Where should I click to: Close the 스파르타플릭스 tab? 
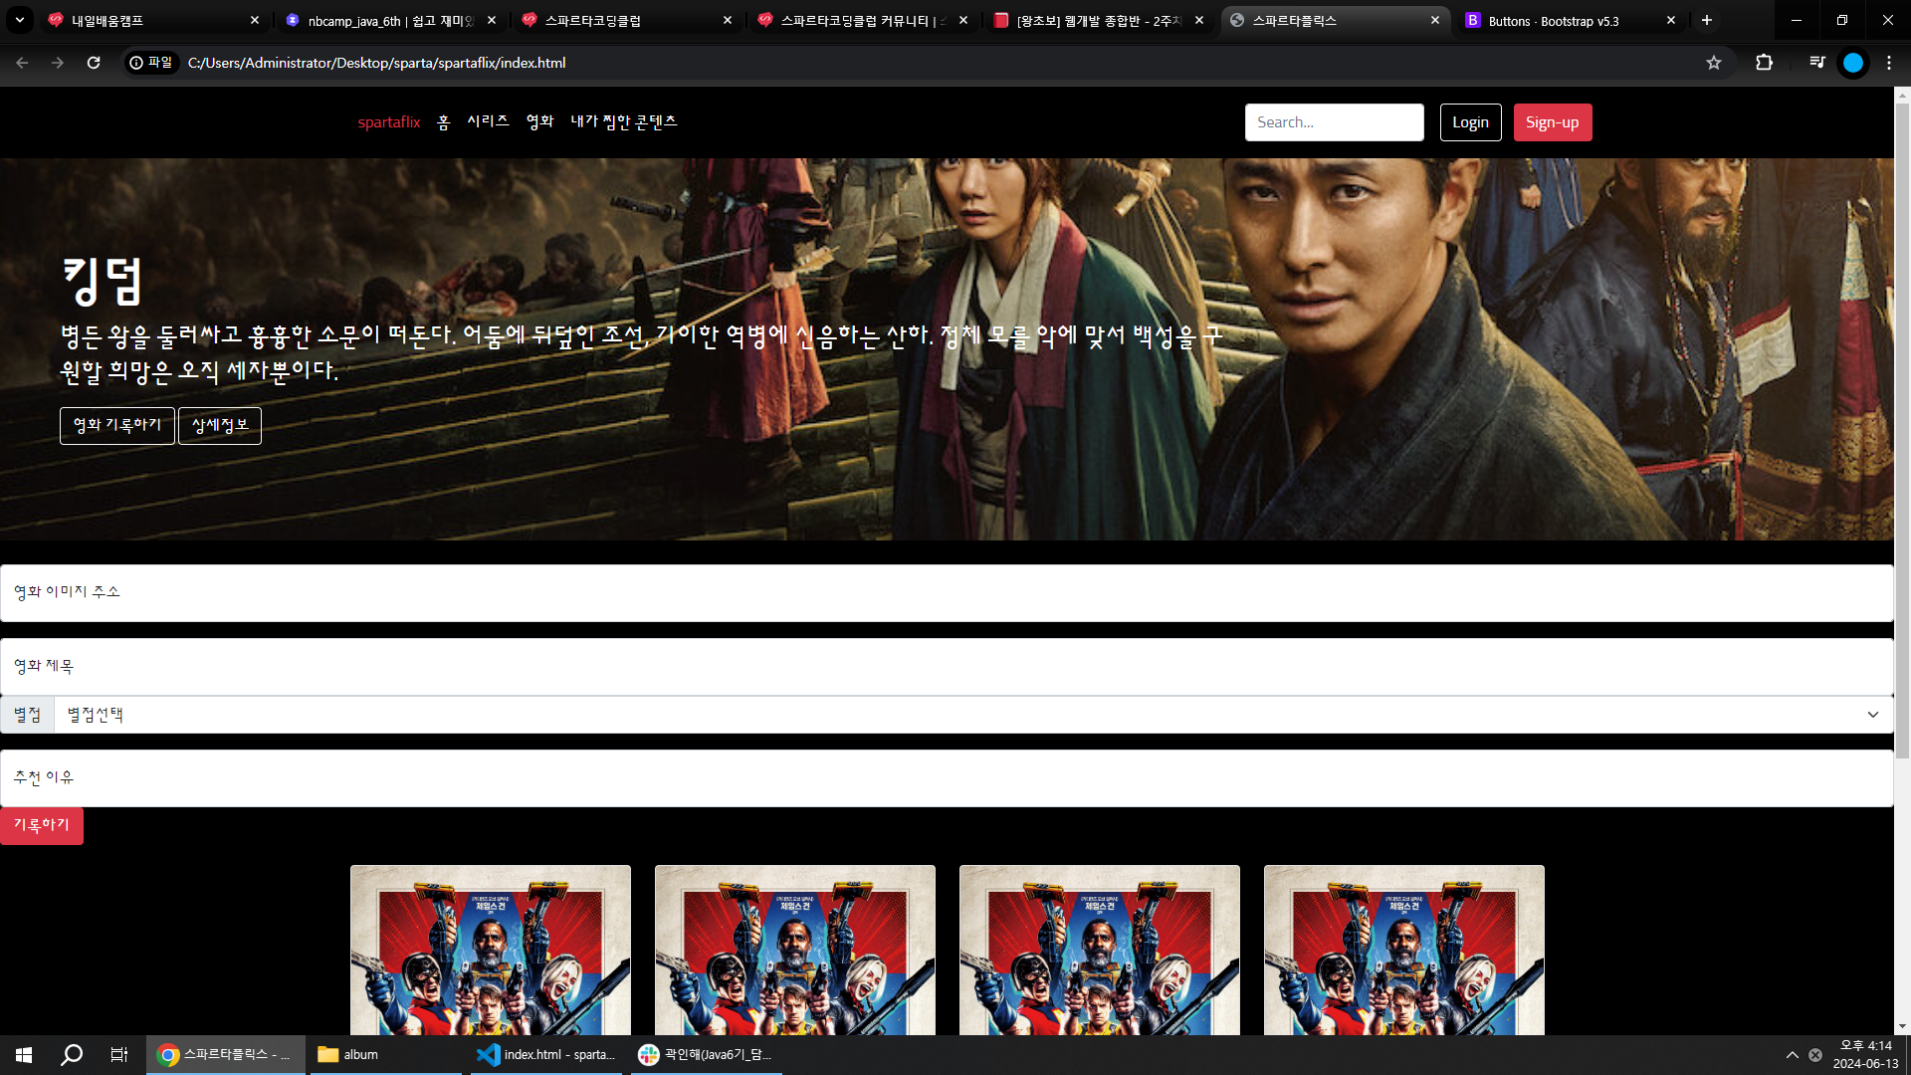pyautogui.click(x=1435, y=20)
